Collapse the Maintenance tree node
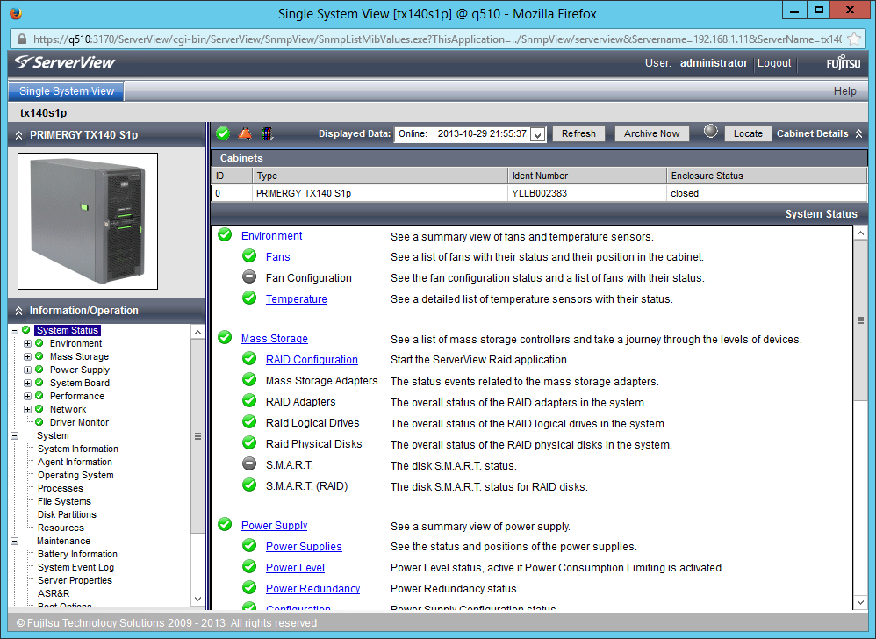Image resolution: width=876 pixels, height=639 pixels. (x=15, y=541)
